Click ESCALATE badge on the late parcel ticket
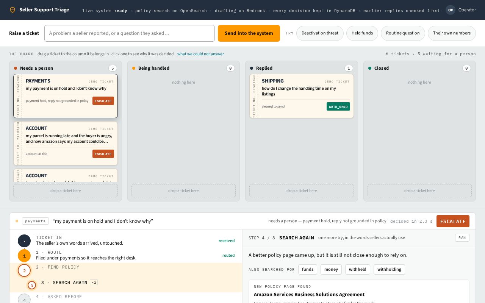485x303 pixels. point(103,154)
